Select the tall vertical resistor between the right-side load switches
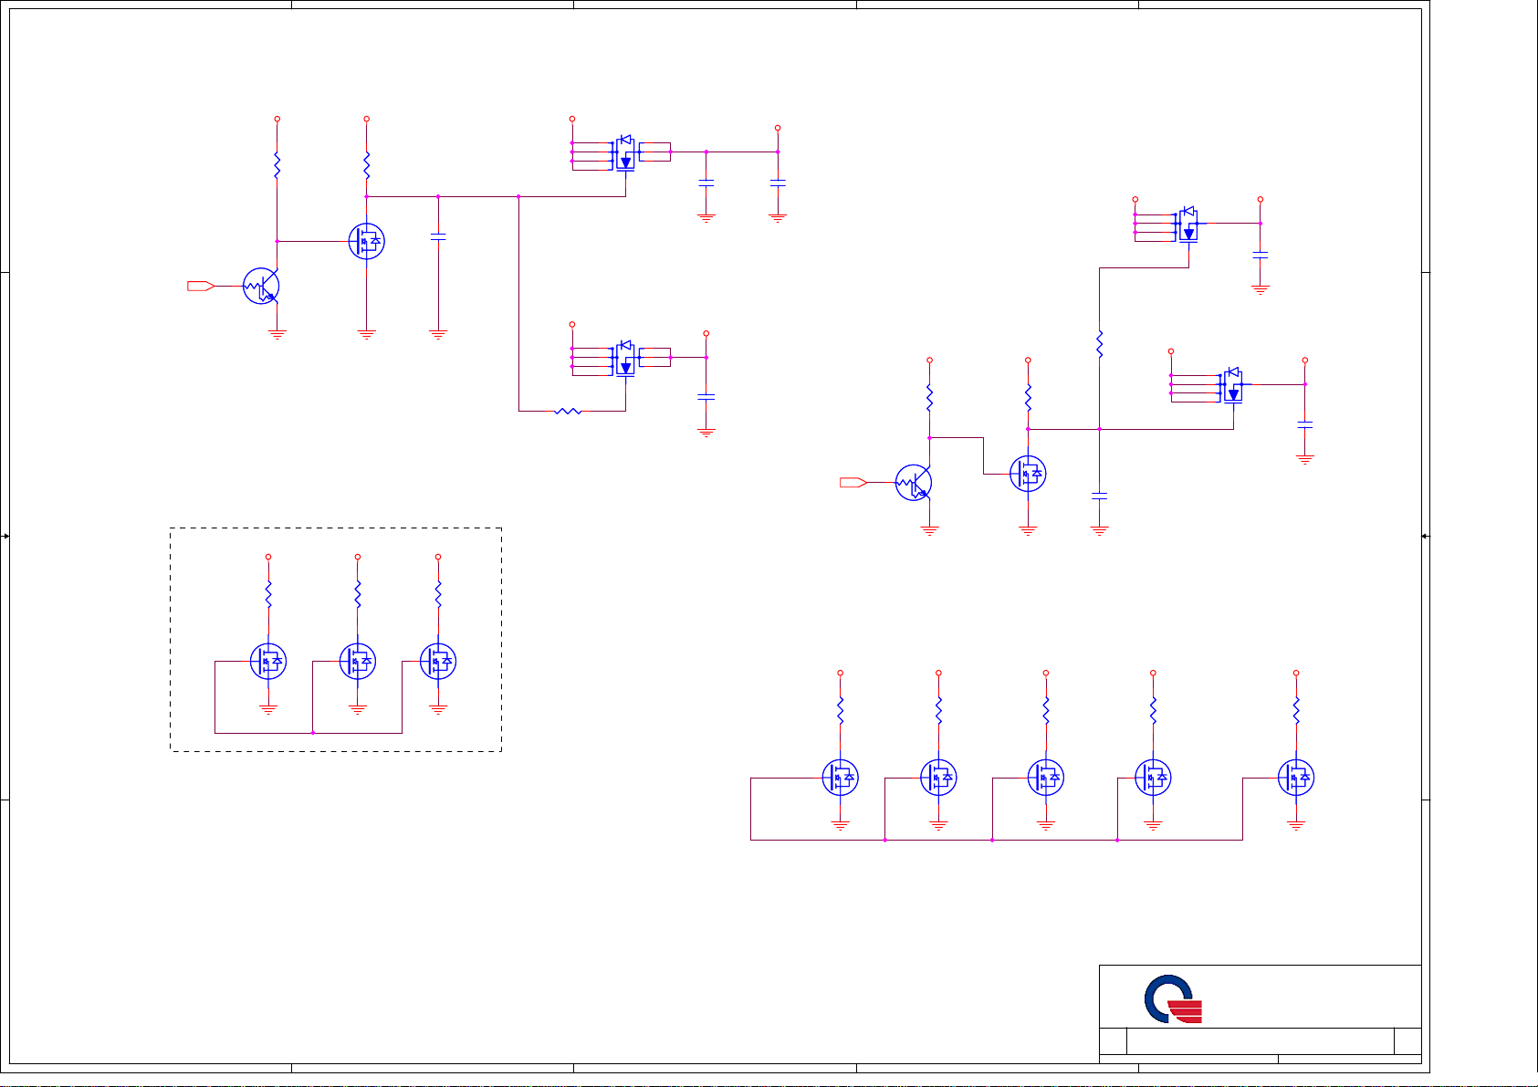This screenshot has width=1538, height=1087. click(1100, 344)
